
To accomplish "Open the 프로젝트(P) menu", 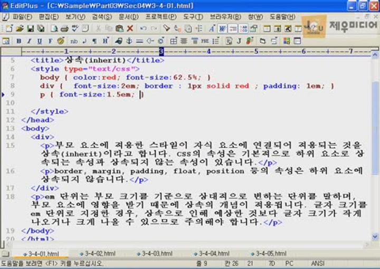I will (161, 17).
